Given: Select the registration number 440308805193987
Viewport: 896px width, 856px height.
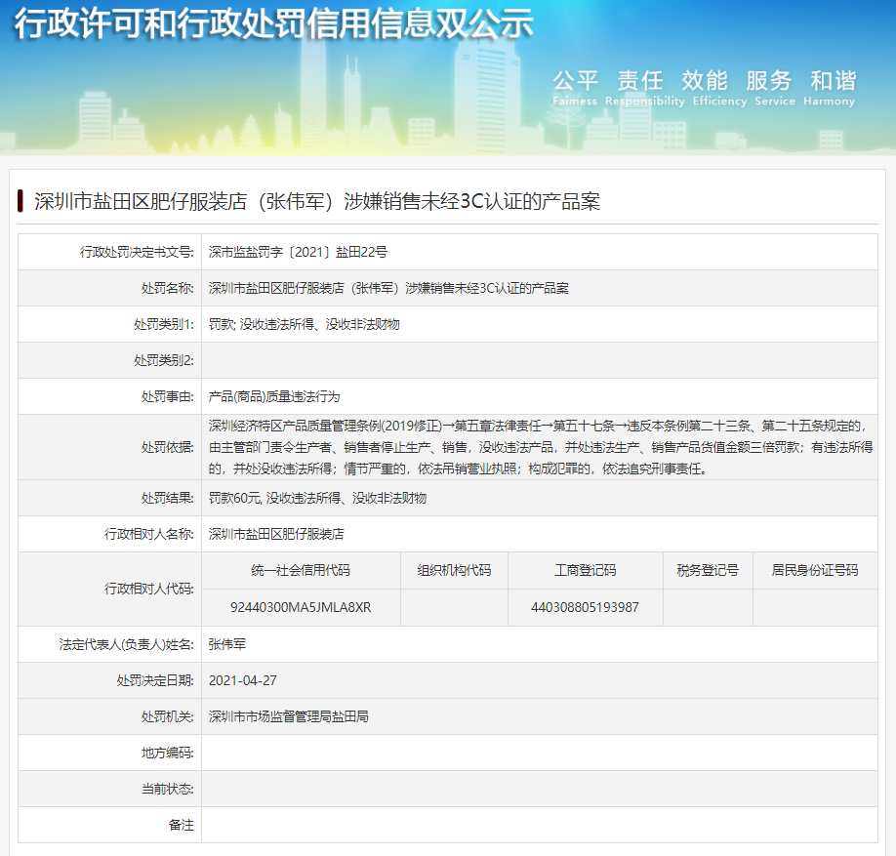Looking at the screenshot, I should [585, 607].
